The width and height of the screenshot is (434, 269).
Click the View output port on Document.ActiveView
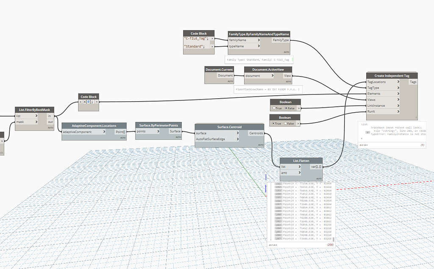288,75
